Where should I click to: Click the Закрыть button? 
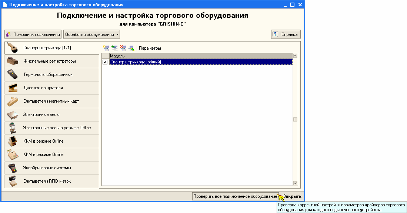point(292,196)
